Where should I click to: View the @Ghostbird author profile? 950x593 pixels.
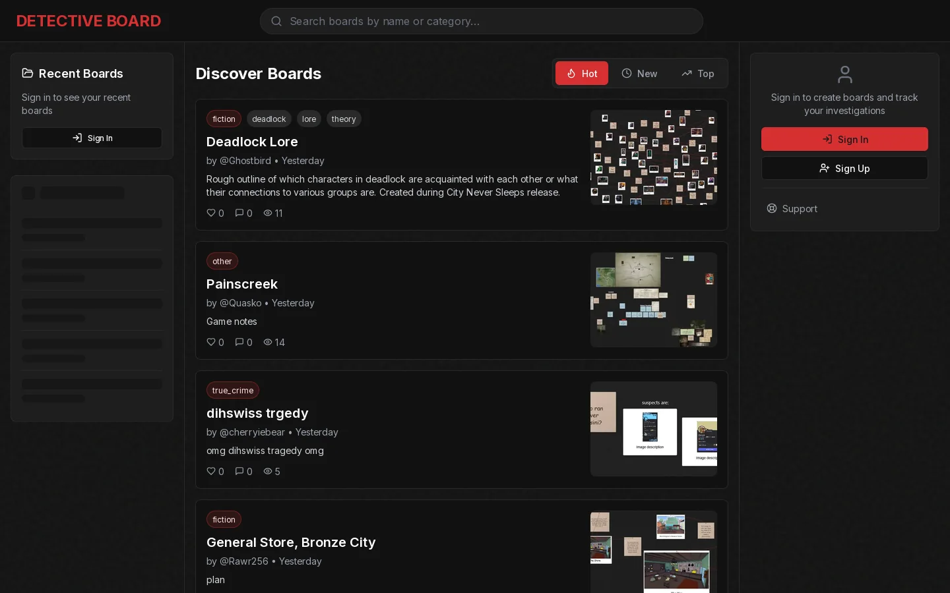click(245, 161)
